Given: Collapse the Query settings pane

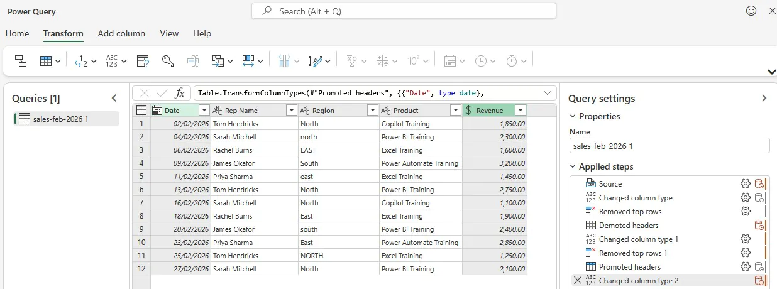Looking at the screenshot, I should pyautogui.click(x=764, y=98).
